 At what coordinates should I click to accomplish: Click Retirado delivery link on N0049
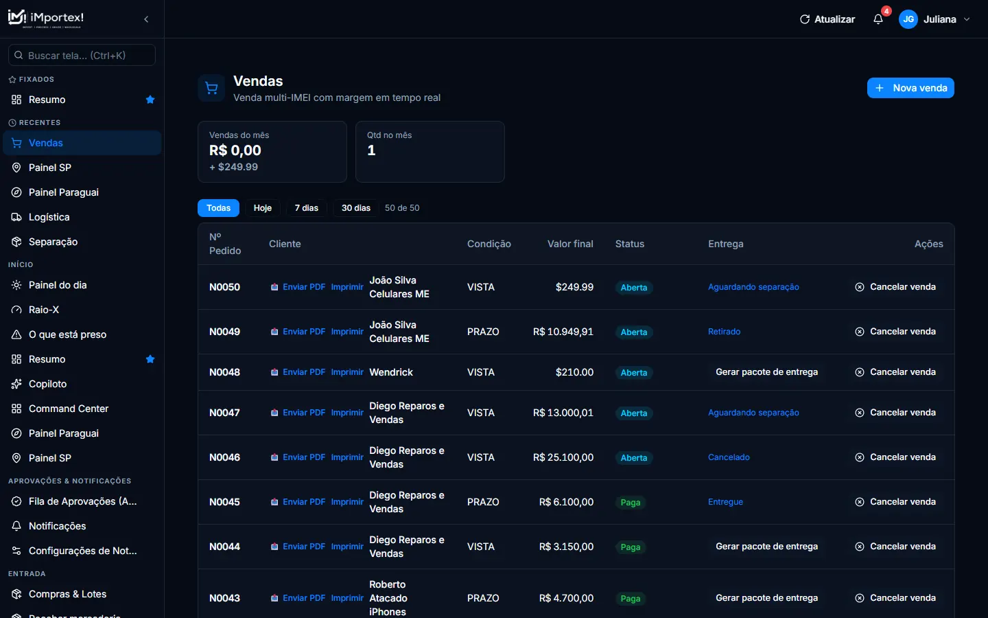pos(724,332)
